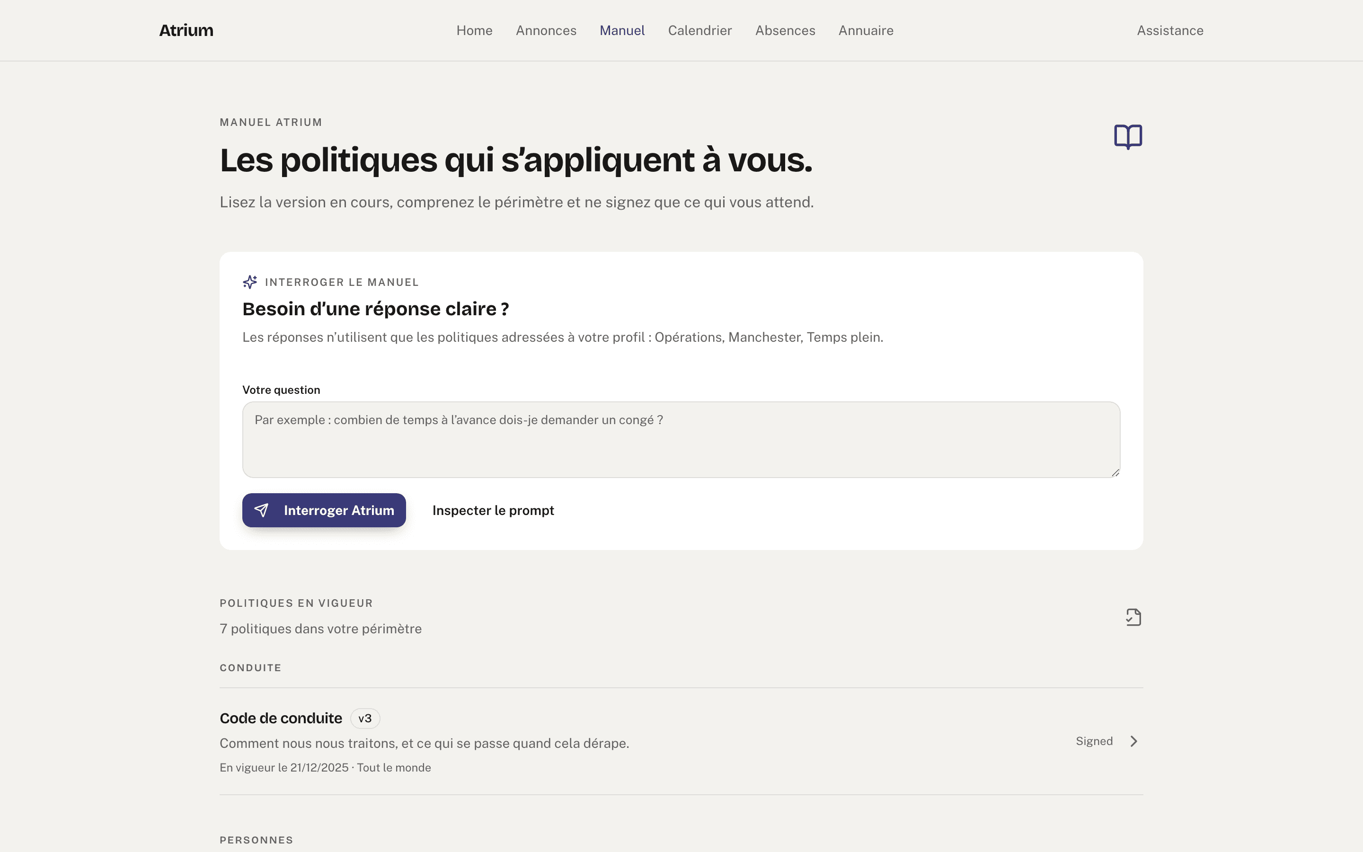Click the Atrium logo

(x=186, y=30)
